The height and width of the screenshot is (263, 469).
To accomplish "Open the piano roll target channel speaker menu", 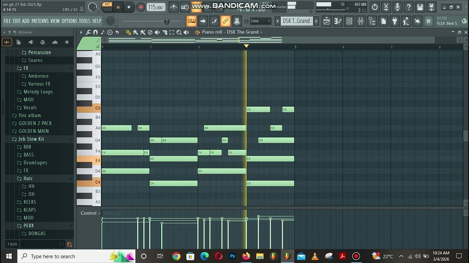I will pyautogui.click(x=197, y=33).
